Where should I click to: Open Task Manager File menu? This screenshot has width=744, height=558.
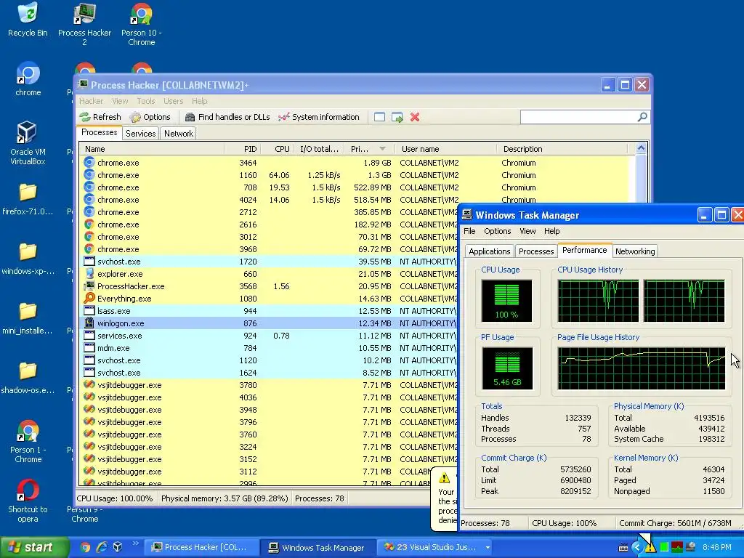[469, 231]
